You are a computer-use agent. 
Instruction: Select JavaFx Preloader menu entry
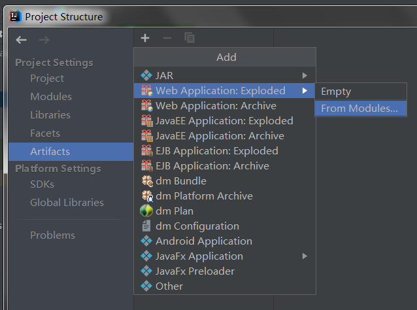(225, 271)
